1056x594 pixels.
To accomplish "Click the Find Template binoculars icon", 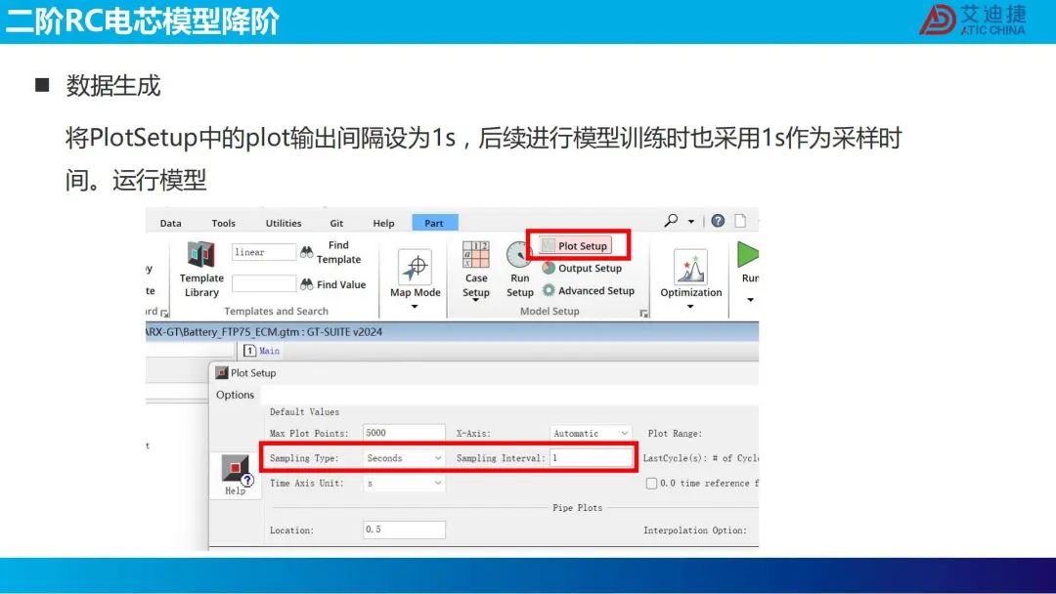I will (306, 252).
